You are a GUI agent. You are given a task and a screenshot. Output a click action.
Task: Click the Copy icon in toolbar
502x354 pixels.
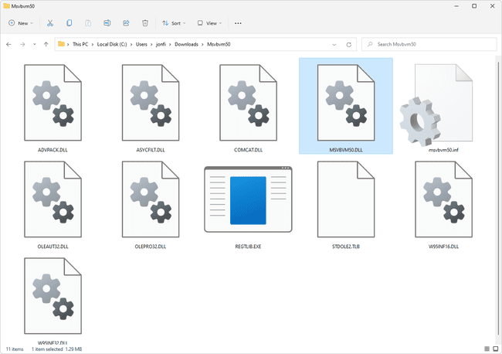click(69, 23)
